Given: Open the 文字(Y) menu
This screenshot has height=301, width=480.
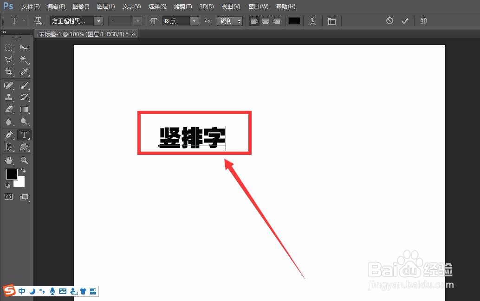Looking at the screenshot, I should pos(131,6).
